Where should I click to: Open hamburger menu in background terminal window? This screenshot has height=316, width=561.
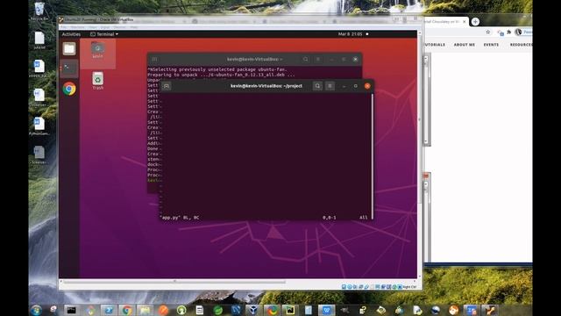(x=317, y=59)
